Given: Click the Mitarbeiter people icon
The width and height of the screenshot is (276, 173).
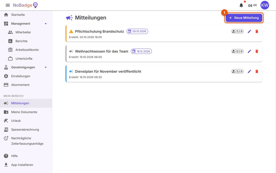Looking at the screenshot, I should pyautogui.click(x=10, y=32).
